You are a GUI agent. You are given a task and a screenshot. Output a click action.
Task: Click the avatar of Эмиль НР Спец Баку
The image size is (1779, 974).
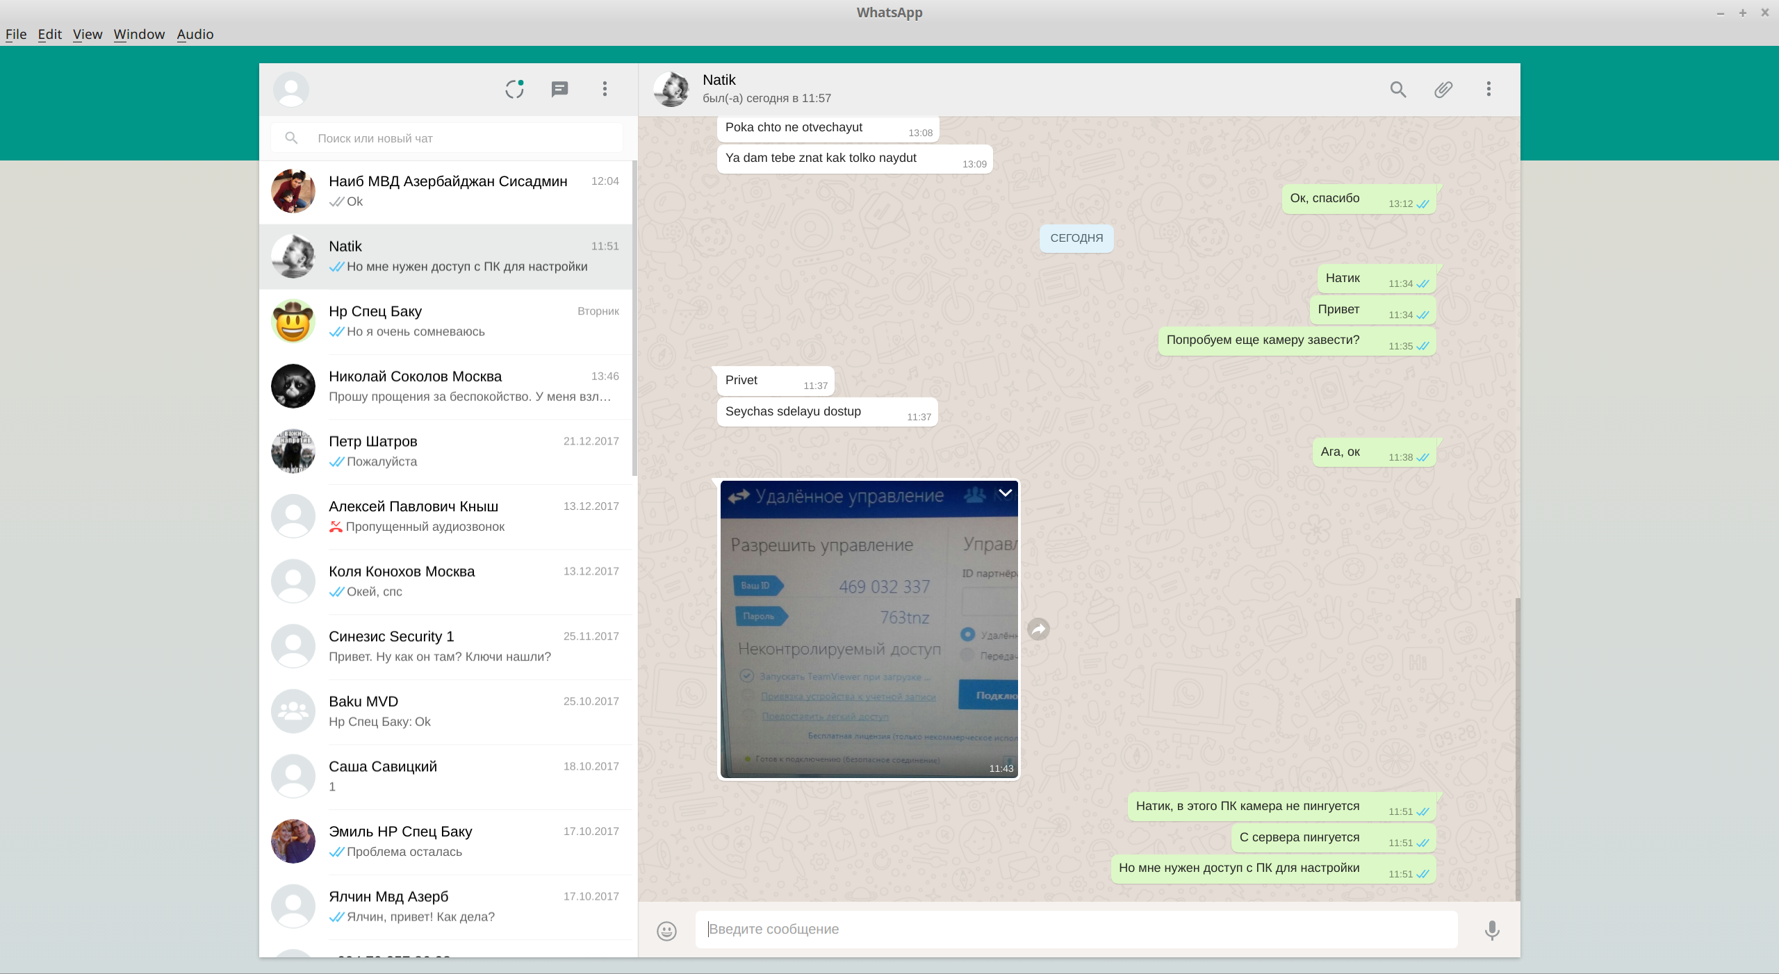pos(293,841)
